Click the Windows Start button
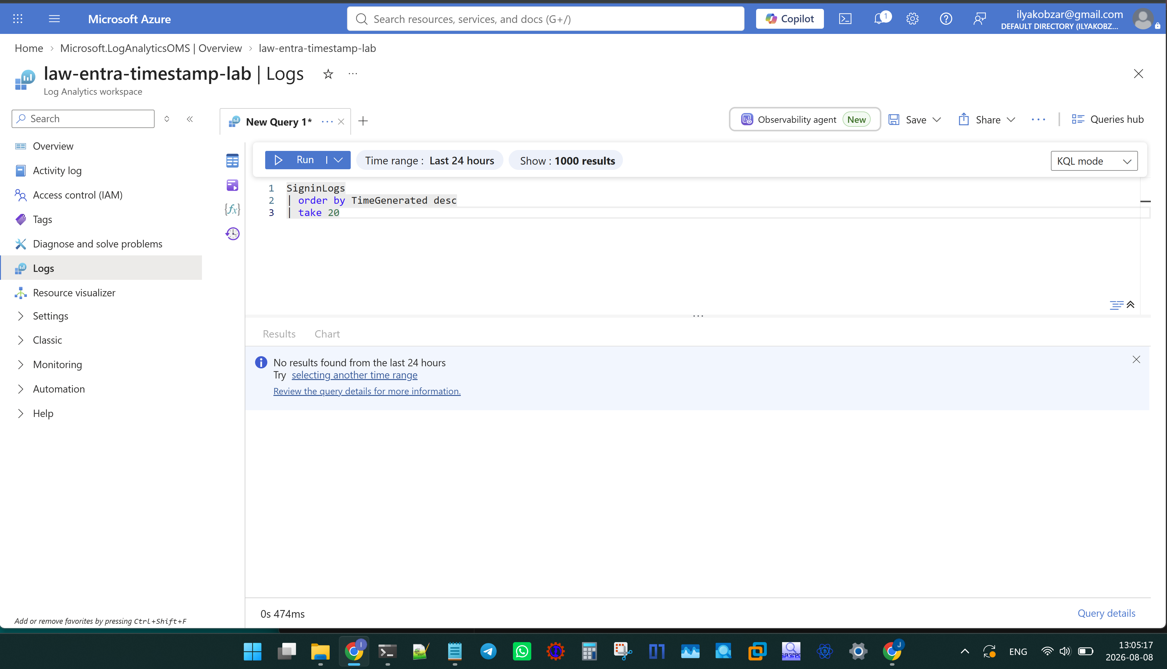This screenshot has width=1167, height=669. point(253,651)
